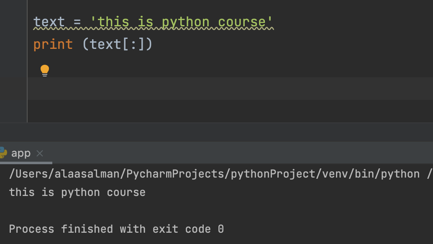433x244 pixels.
Task: Click the blank console line above Process finished
Action: [x=126, y=211]
